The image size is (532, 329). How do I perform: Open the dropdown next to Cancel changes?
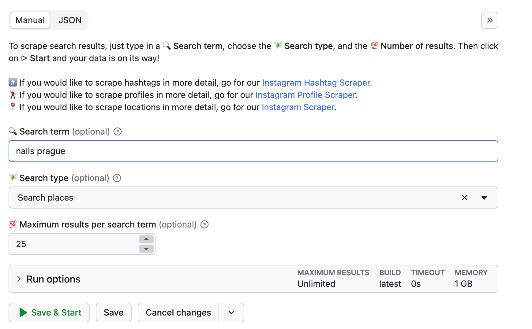click(231, 312)
